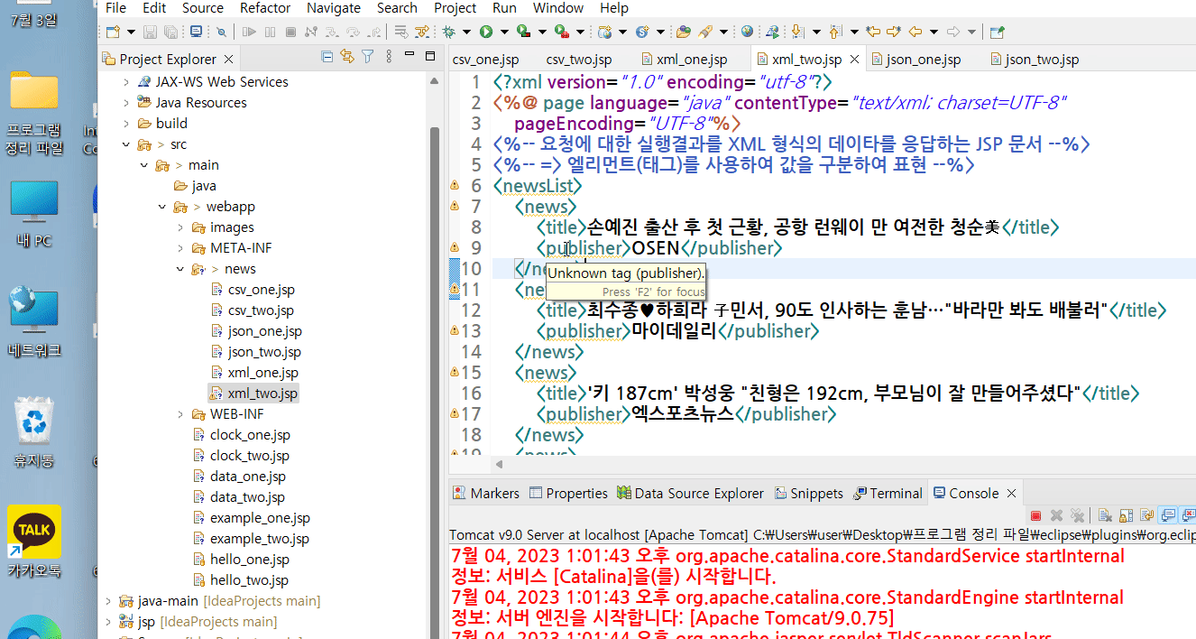Open the Data Source Explorer tab
Screen dimensions: 1196x639
[691, 494]
